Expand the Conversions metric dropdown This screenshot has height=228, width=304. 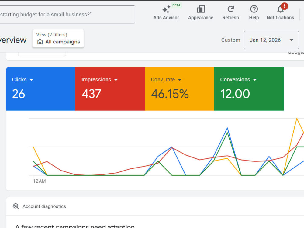click(x=255, y=80)
